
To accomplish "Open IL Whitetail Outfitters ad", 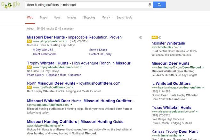I will pyautogui.click(x=171, y=84).
